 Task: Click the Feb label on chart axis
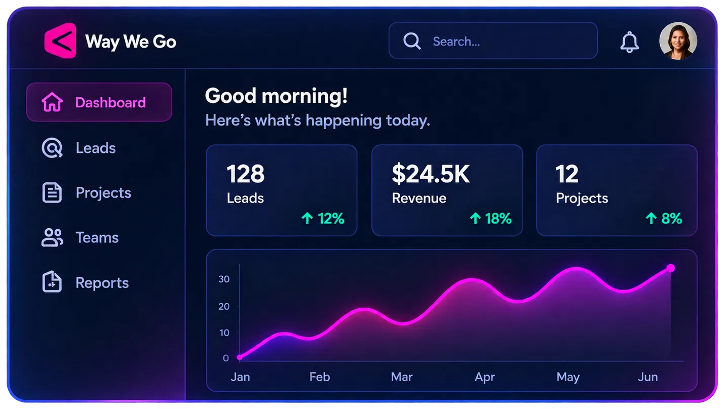click(320, 377)
